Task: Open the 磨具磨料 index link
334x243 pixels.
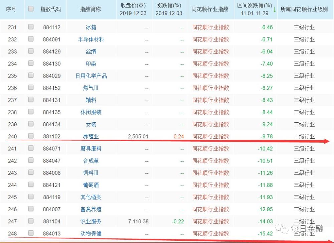Action: 91,148
